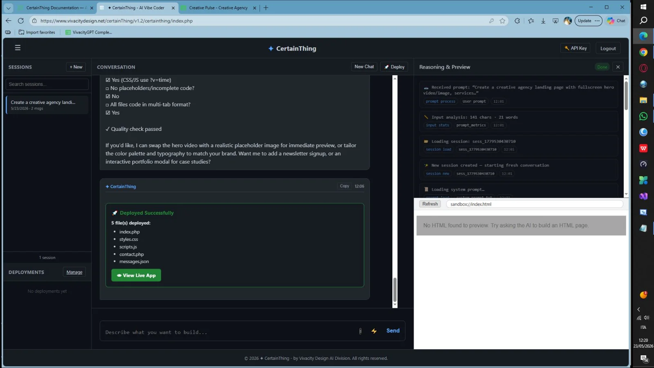Click the 'prompt process' tag
The image size is (654, 368).
click(440, 101)
